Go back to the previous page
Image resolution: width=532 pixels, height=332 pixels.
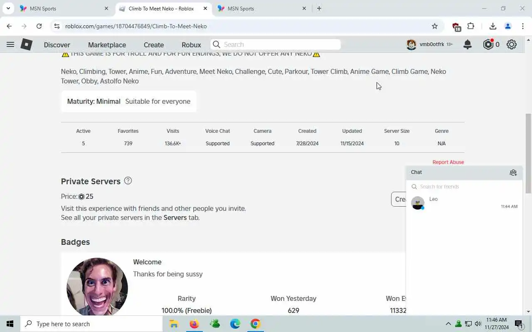(x=9, y=26)
